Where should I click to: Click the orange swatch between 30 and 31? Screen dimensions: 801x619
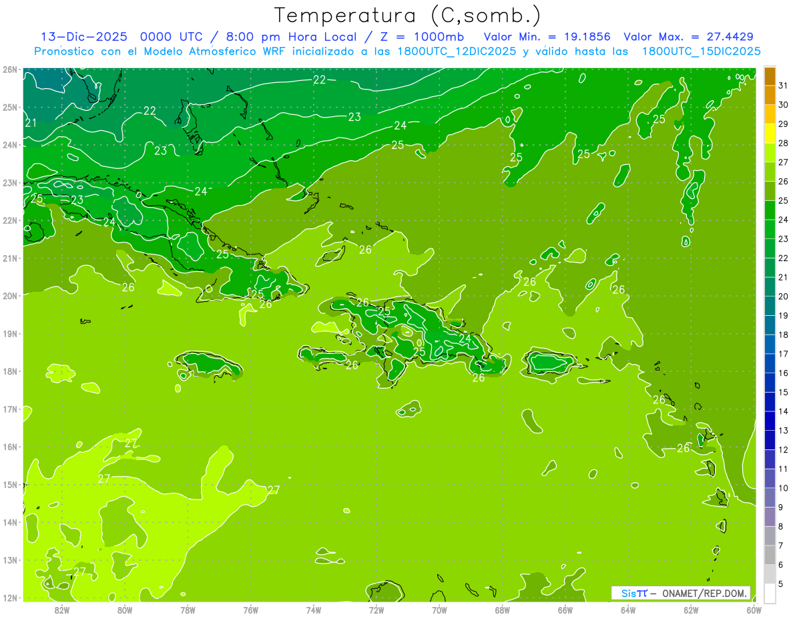pos(770,95)
